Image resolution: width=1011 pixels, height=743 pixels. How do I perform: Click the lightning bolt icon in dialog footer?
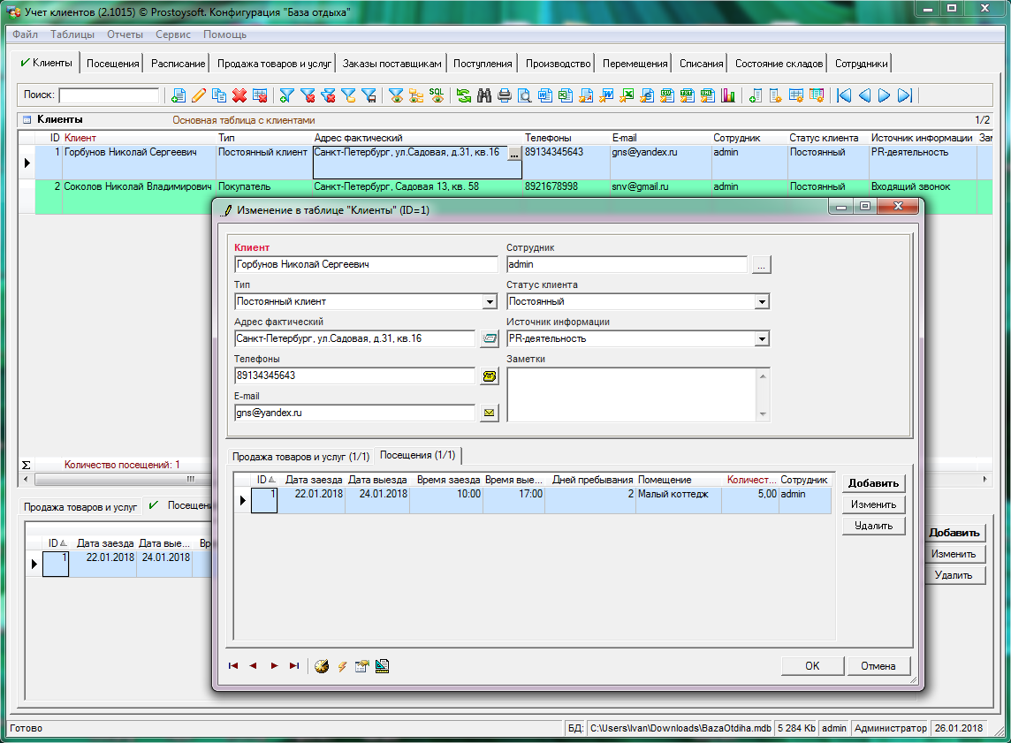(x=342, y=666)
